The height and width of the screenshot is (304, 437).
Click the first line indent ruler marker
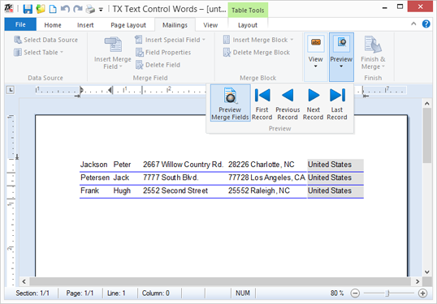[81, 89]
